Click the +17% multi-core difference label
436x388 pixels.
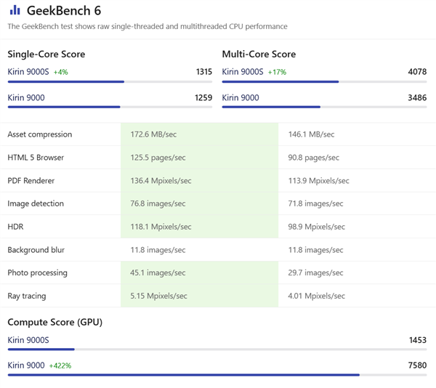tap(277, 72)
